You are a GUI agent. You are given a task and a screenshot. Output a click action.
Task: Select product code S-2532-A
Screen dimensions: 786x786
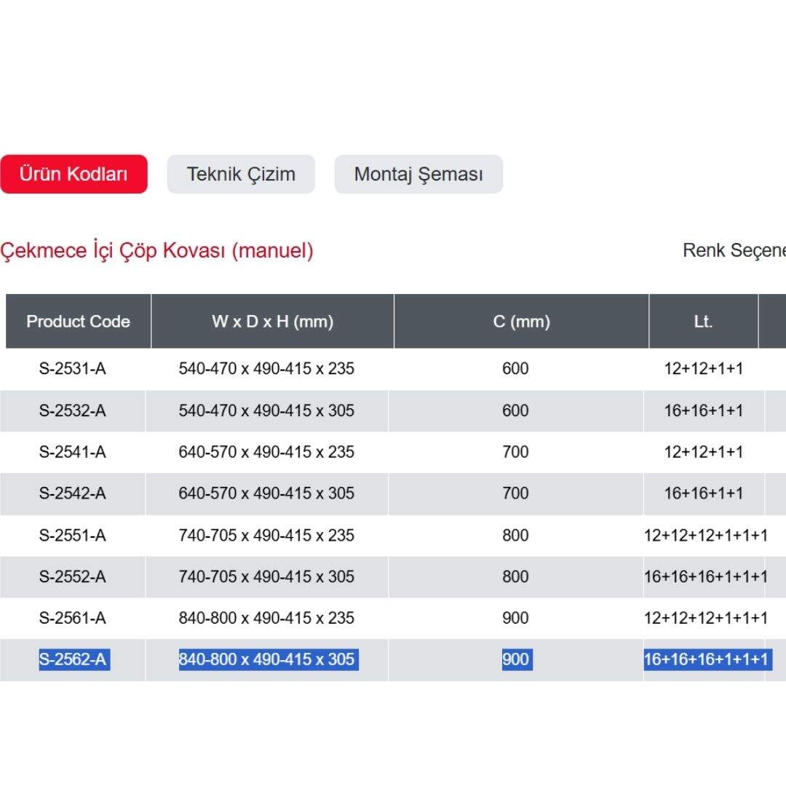click(73, 410)
